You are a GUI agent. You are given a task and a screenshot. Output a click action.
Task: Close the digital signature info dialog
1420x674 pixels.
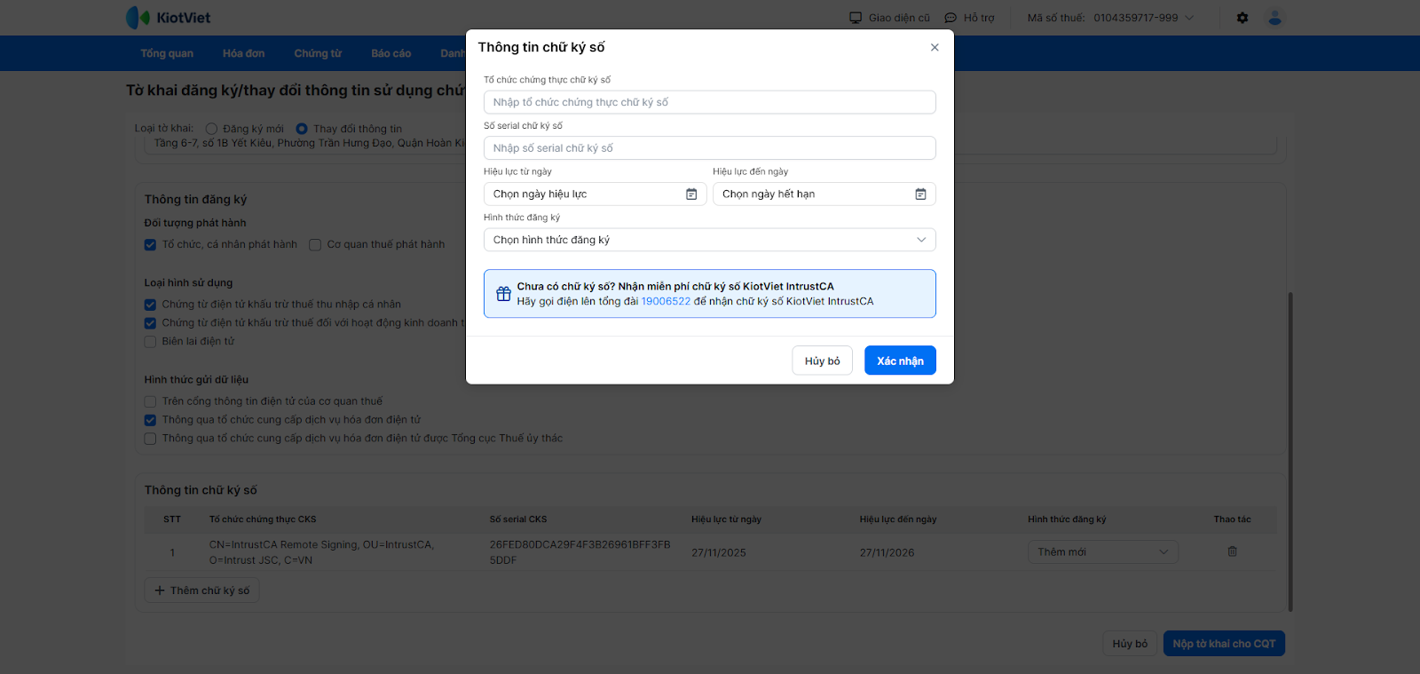[935, 48]
